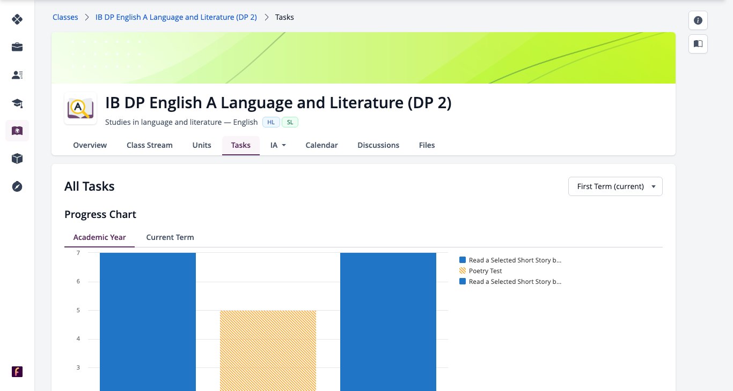The width and height of the screenshot is (733, 391).
Task: Click the ManageBac diamond logo icon
Action: [17, 20]
